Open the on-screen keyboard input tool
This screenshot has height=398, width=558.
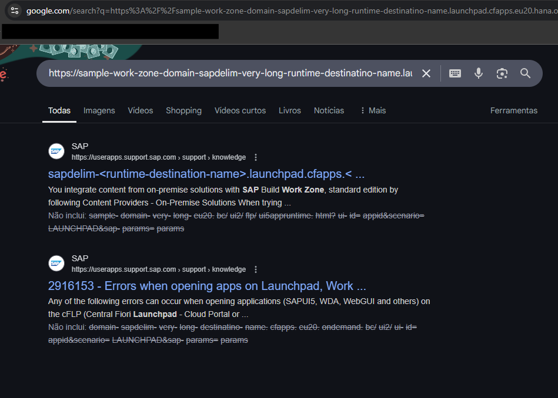coord(455,73)
